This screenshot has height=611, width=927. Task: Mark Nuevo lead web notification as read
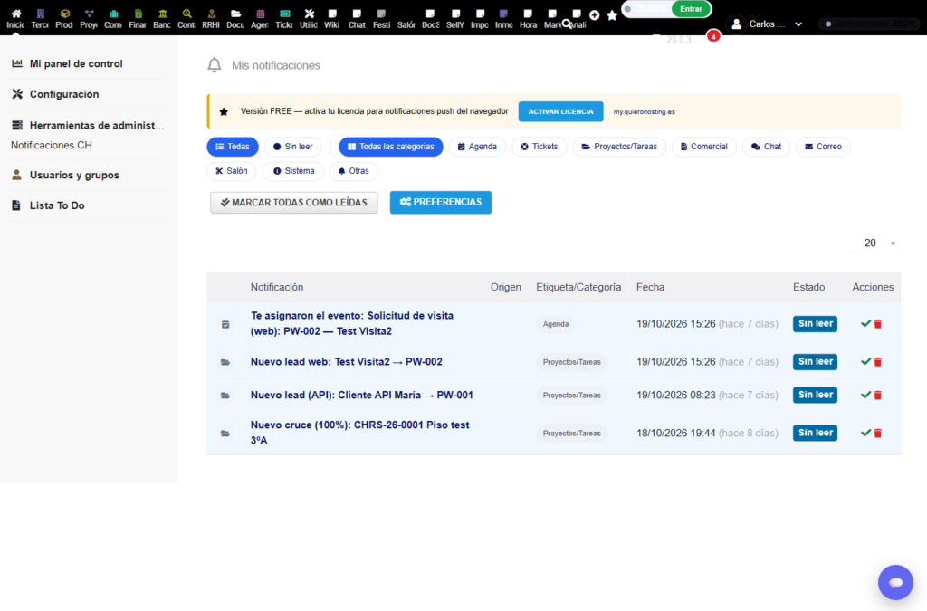pyautogui.click(x=865, y=362)
